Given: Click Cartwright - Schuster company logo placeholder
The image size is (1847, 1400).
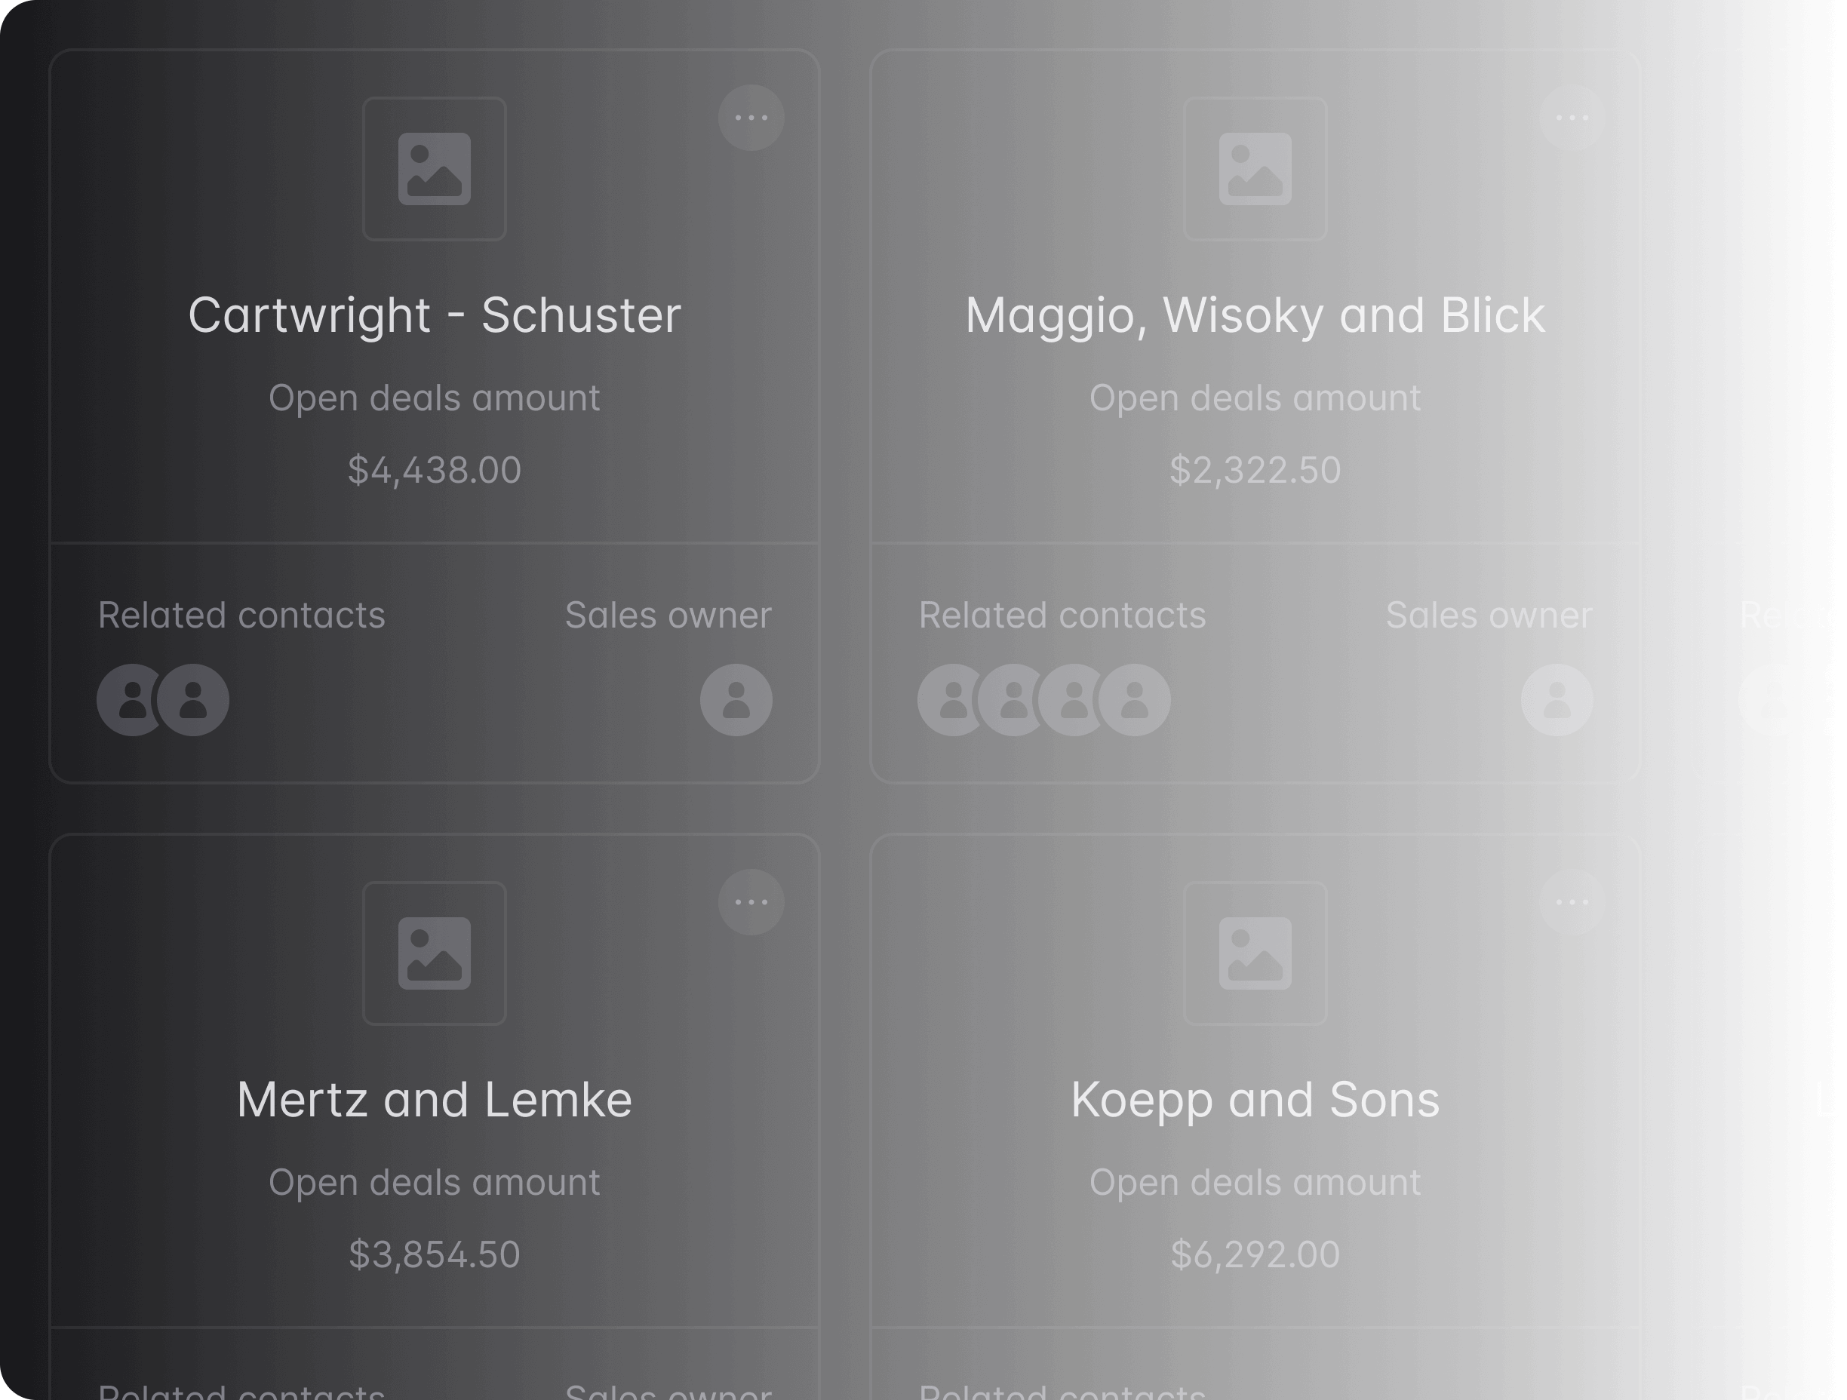Looking at the screenshot, I should click(x=434, y=169).
